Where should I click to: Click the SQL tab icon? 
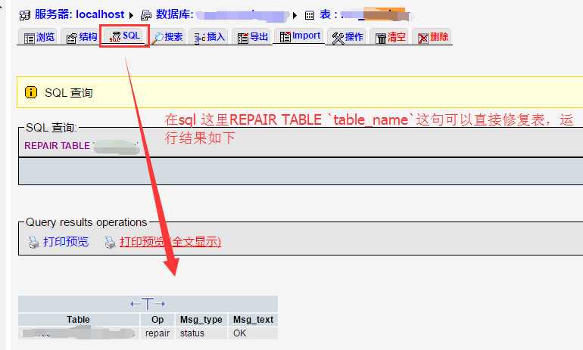pyautogui.click(x=115, y=36)
